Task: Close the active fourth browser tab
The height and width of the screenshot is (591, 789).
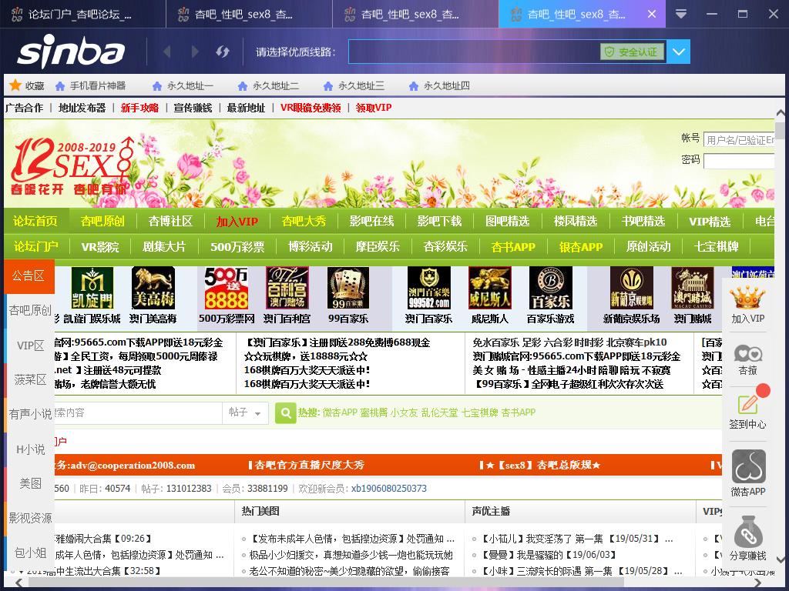Action: coord(652,14)
